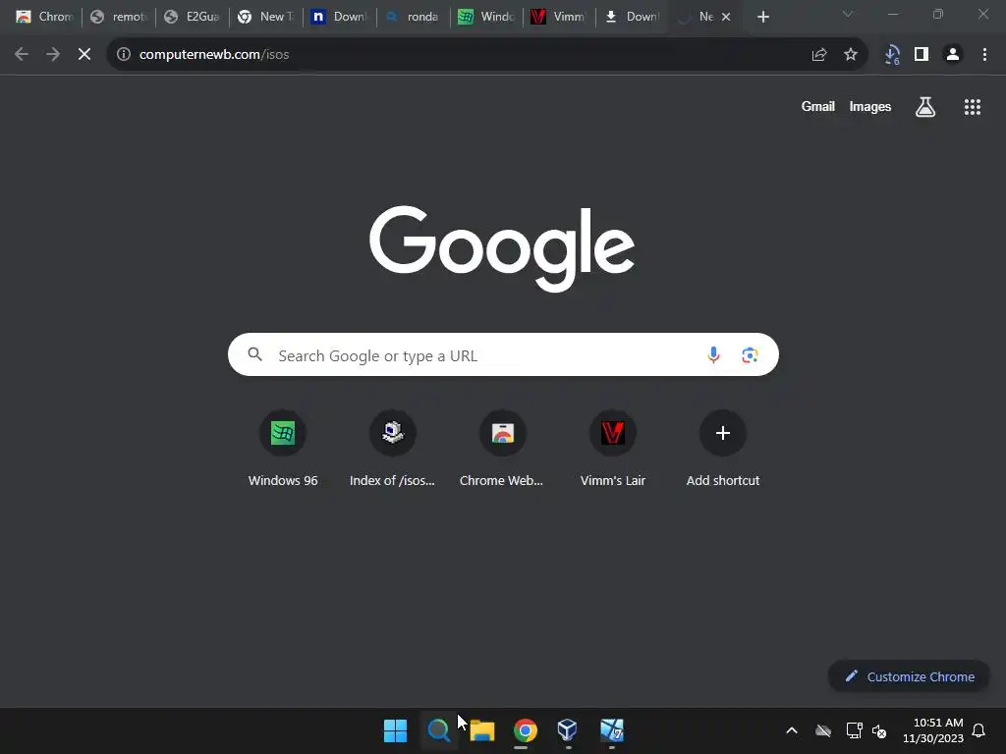Toggle the Chrome side panel

tap(922, 55)
